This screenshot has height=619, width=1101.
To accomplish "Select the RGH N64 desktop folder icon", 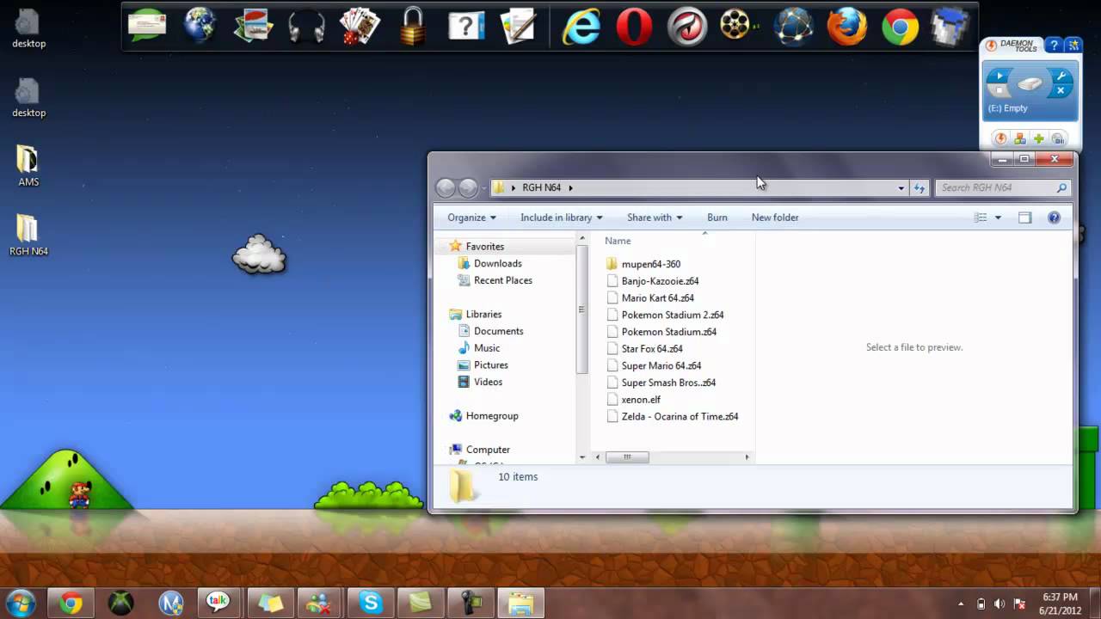I will pos(28,235).
